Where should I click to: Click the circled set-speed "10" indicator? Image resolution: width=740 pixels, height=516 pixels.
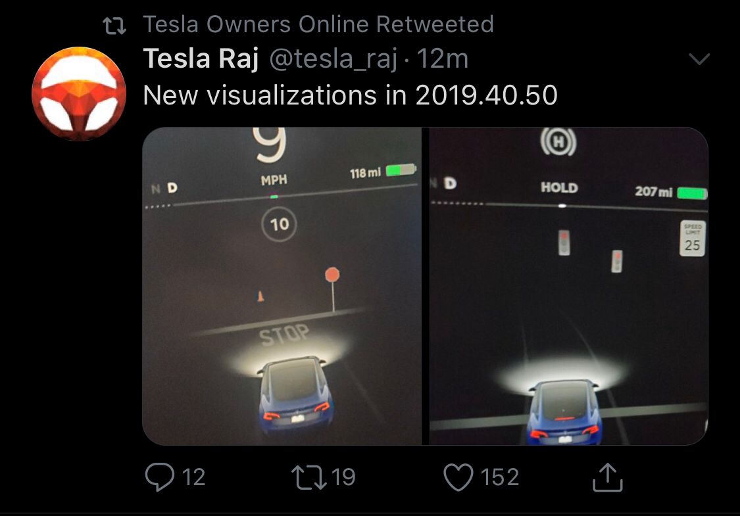tap(278, 223)
